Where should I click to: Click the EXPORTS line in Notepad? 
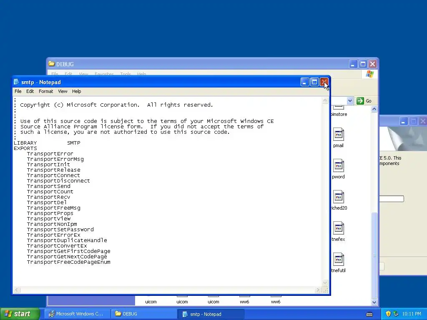(25, 148)
